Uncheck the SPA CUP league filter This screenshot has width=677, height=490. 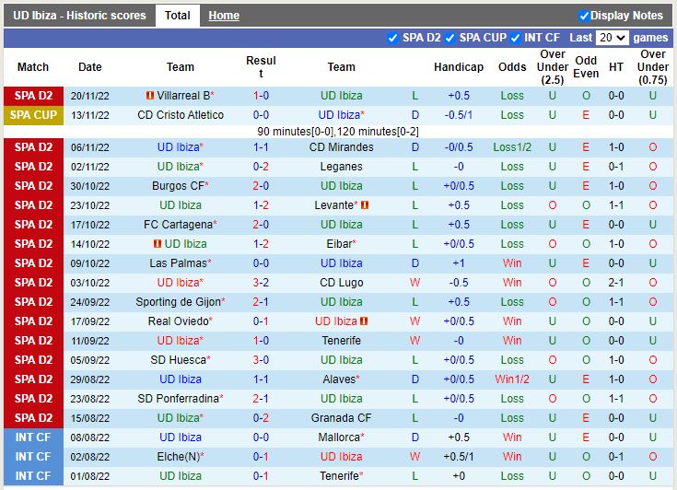click(449, 38)
